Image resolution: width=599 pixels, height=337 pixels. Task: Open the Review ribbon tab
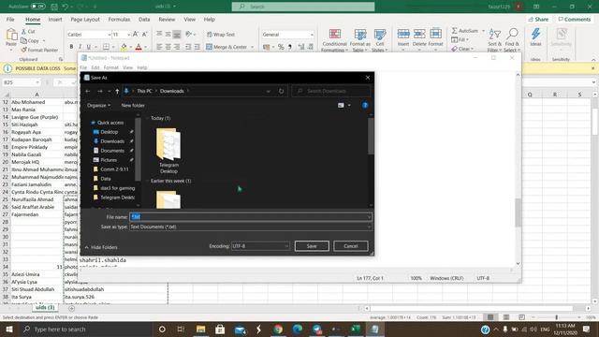tap(167, 19)
